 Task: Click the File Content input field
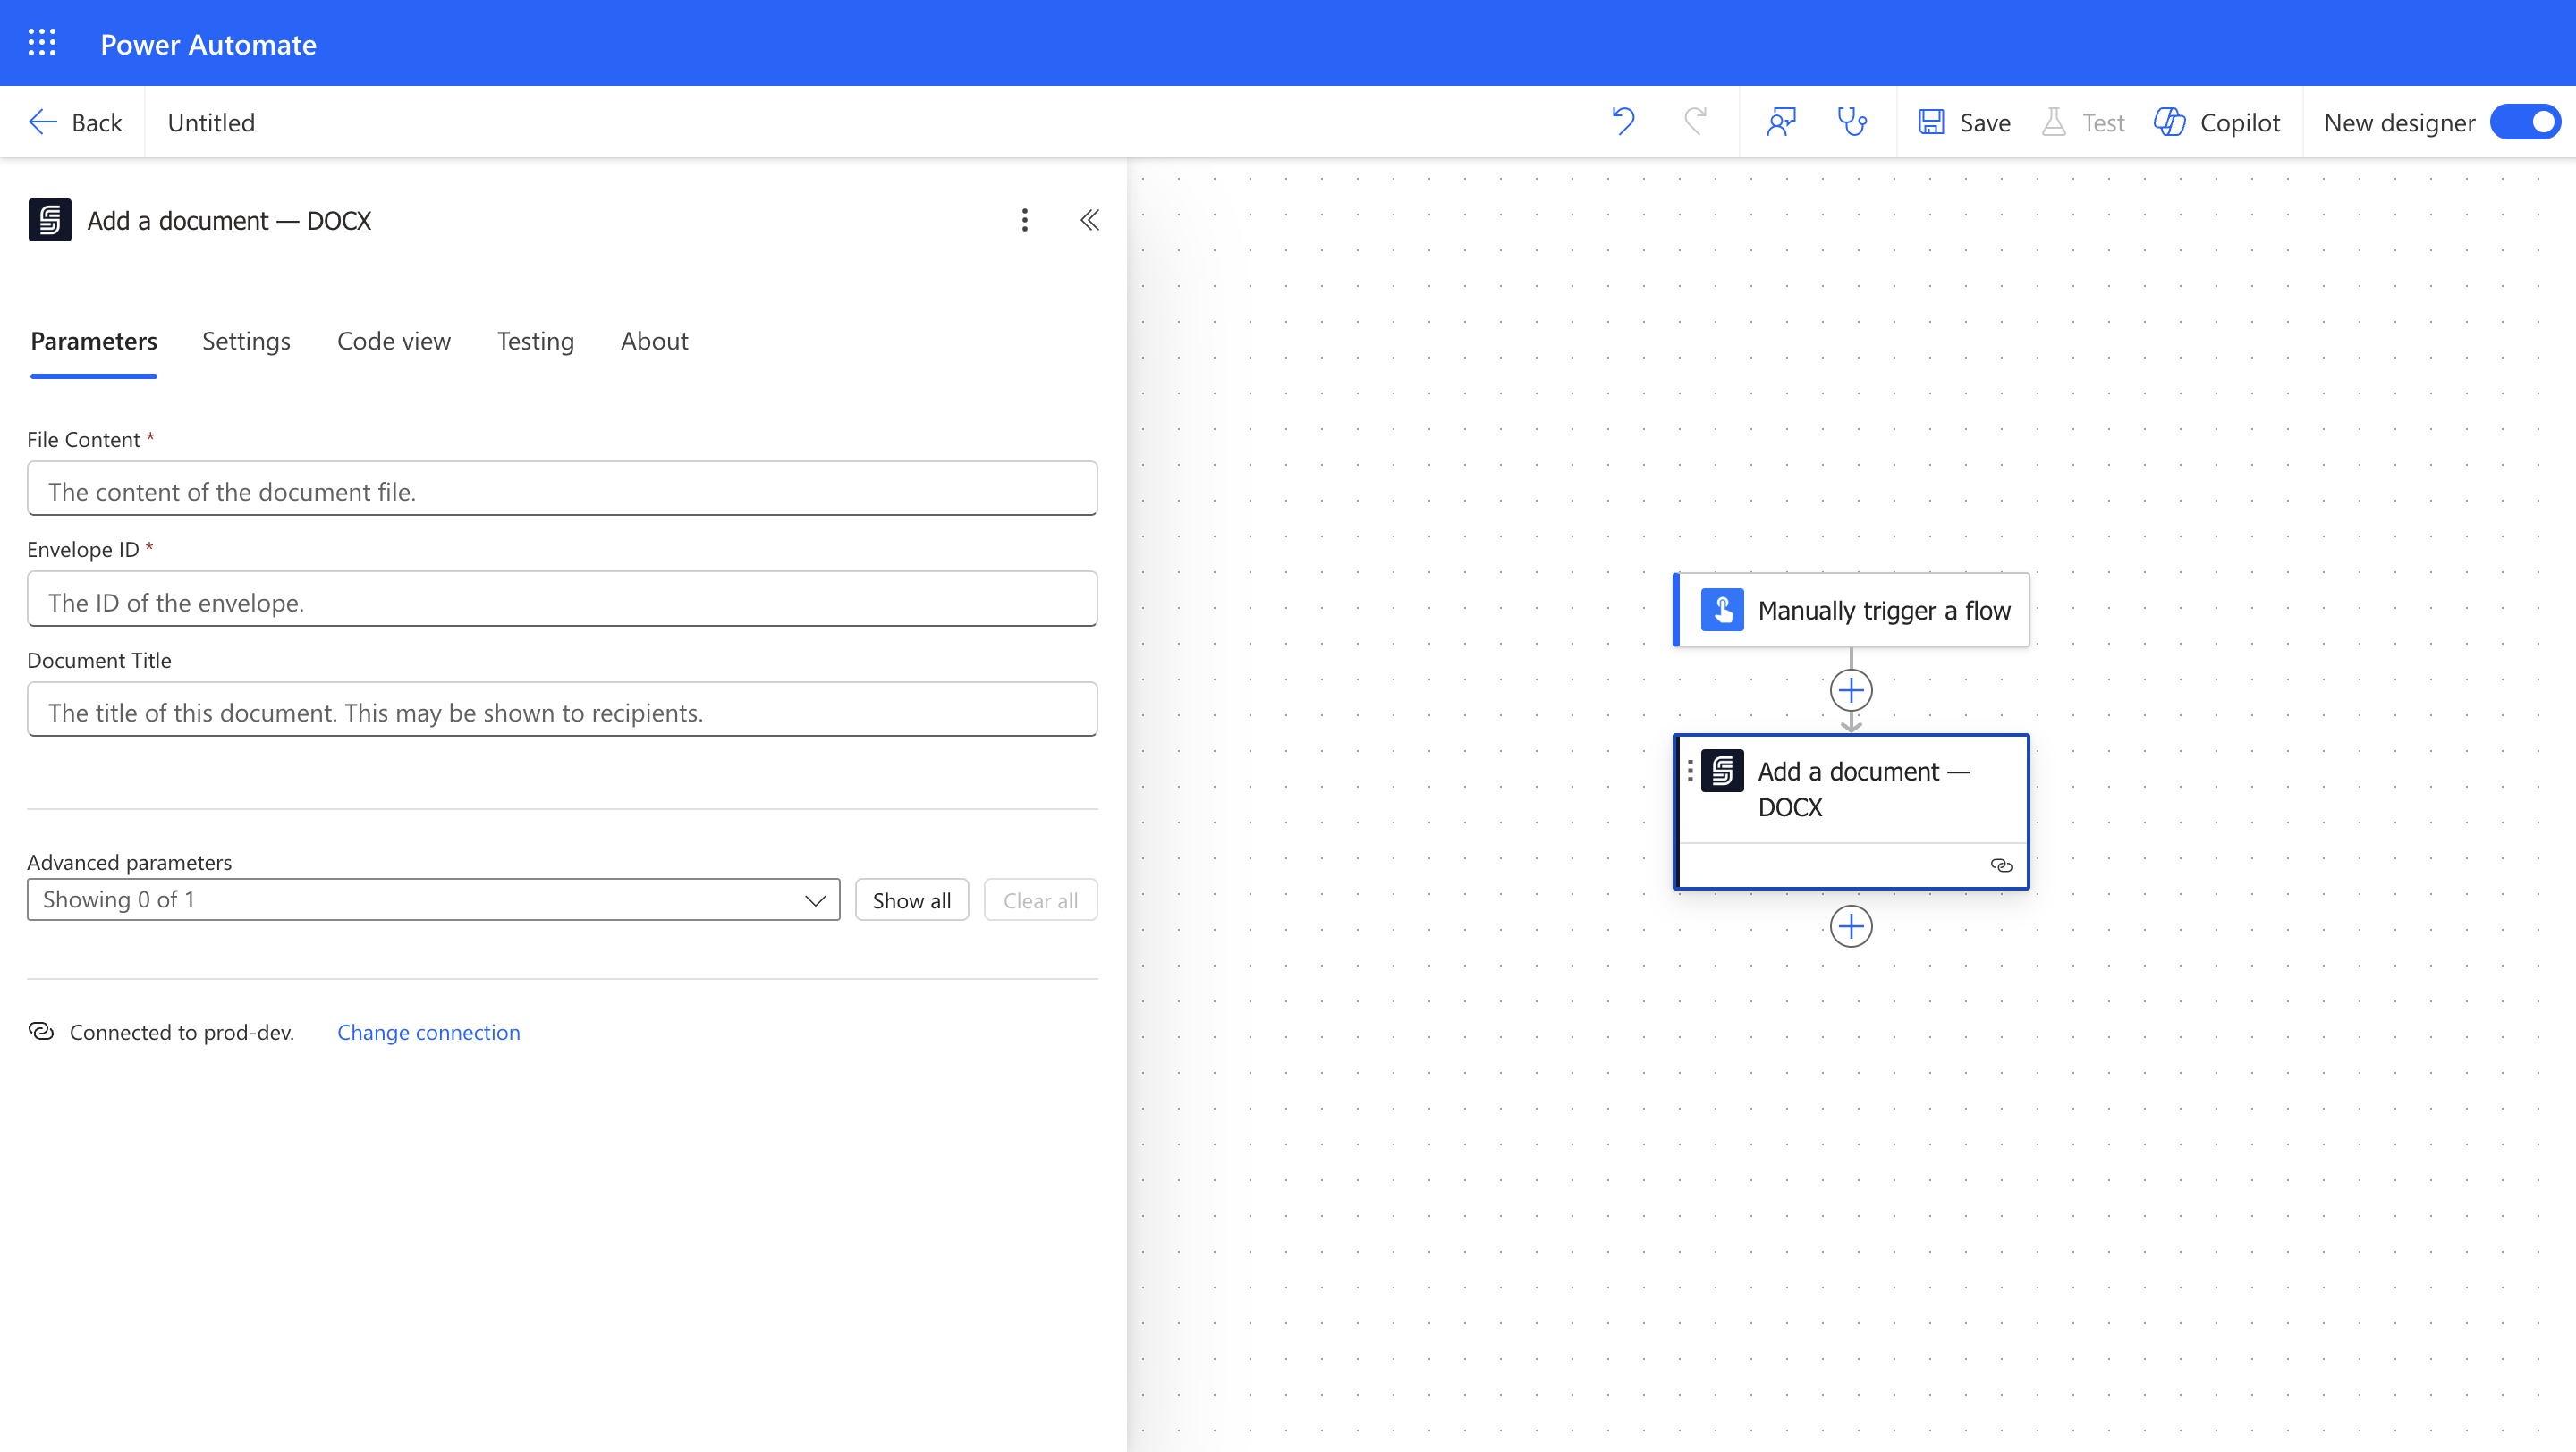tap(562, 490)
